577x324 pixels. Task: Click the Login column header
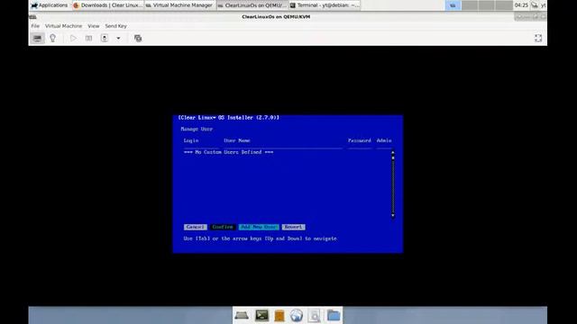pos(191,140)
